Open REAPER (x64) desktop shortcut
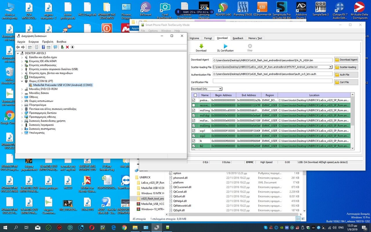The image size is (371, 232). coord(223,9)
